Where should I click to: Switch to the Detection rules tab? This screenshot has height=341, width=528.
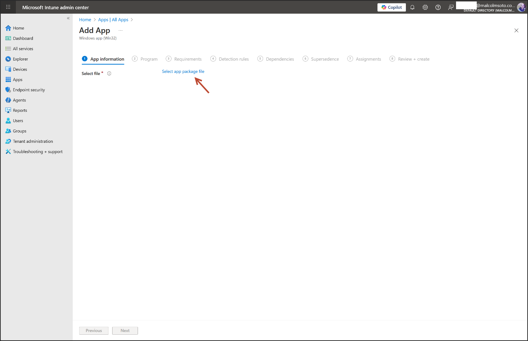coord(234,59)
